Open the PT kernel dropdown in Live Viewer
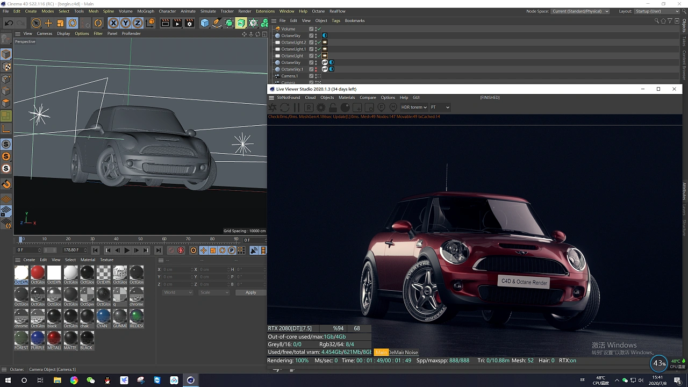 pos(439,107)
